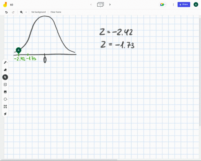Click Clear frame
Screen dimensions: 201x161
click(56, 12)
